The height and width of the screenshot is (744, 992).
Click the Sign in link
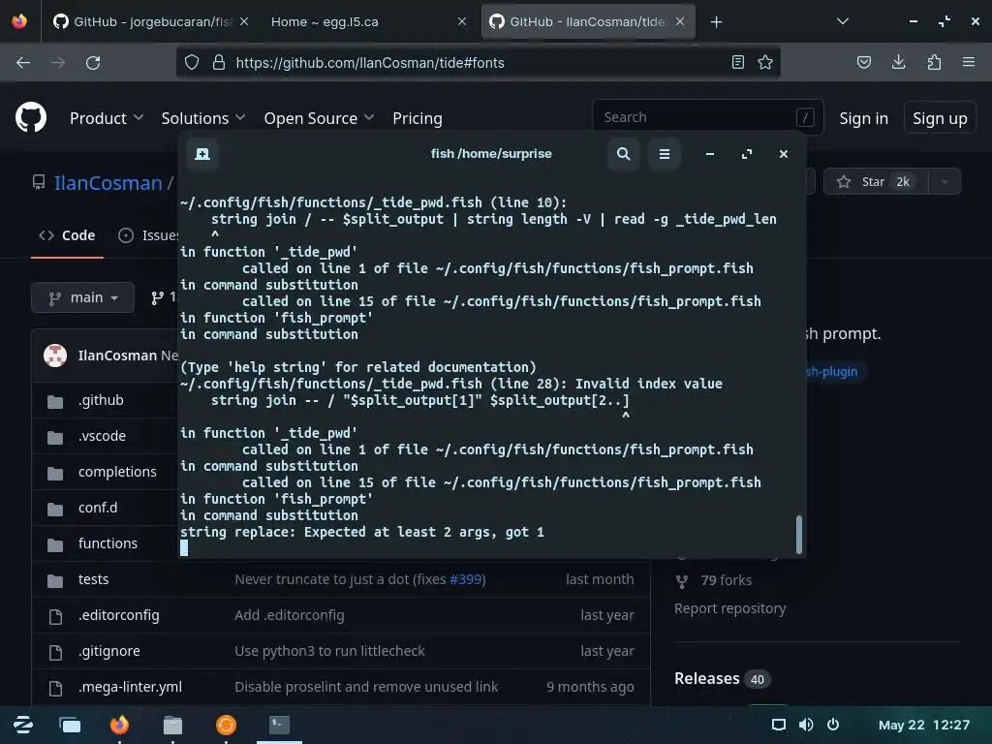(x=863, y=118)
